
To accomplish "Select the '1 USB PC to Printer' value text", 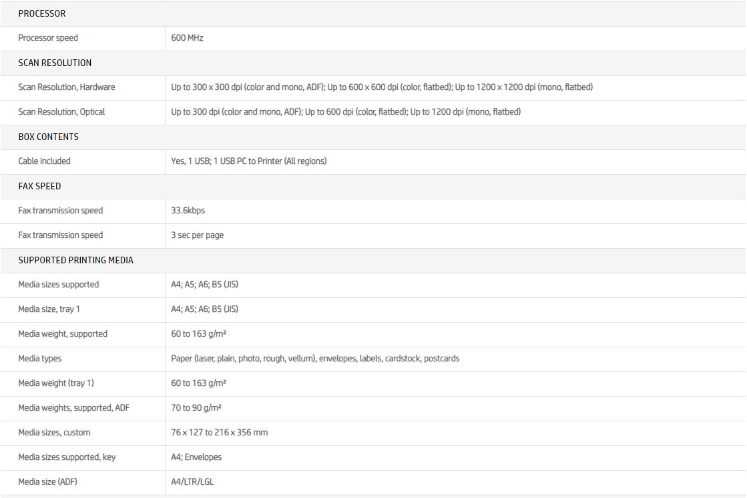I will 270,161.
